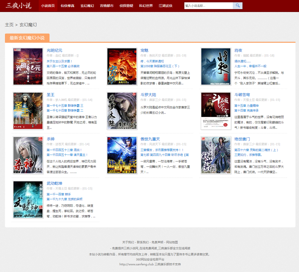
Task: Open the 调休通知 chapter link
Action: (242, 61)
